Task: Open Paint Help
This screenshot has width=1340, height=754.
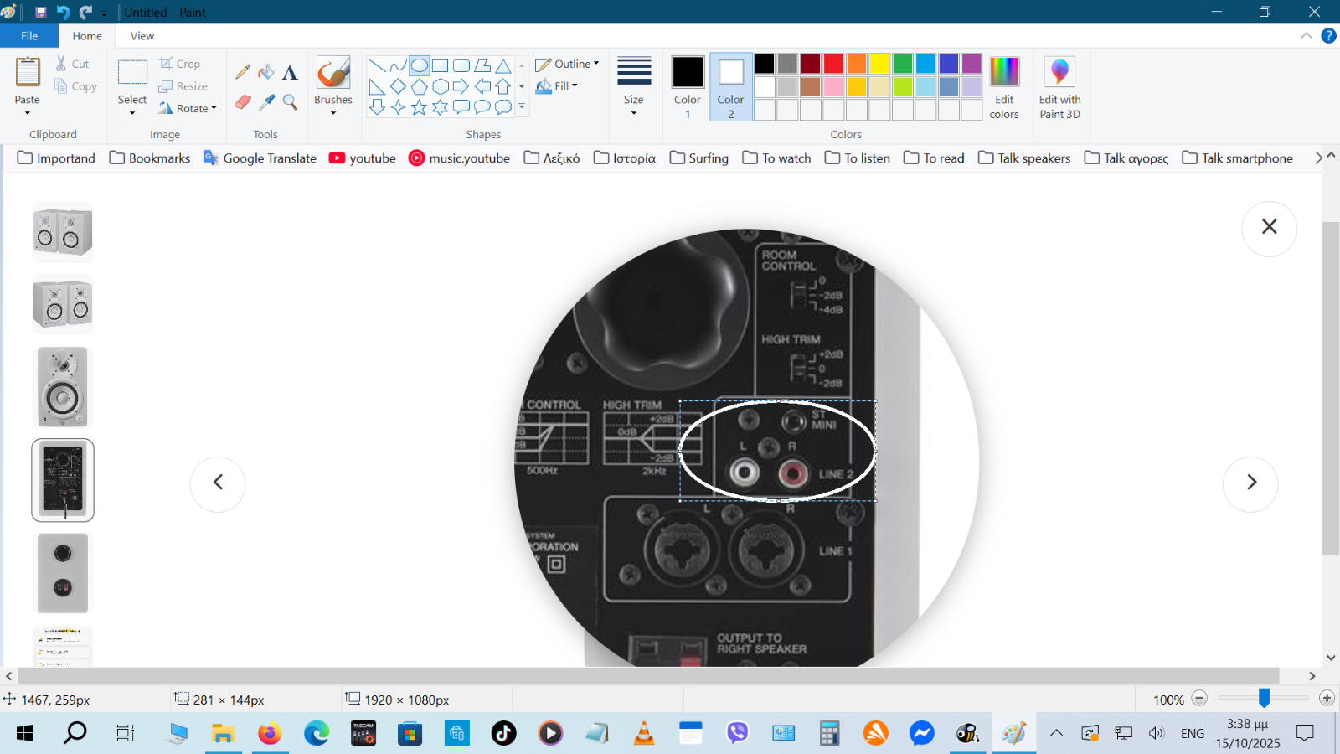Action: (x=1328, y=36)
